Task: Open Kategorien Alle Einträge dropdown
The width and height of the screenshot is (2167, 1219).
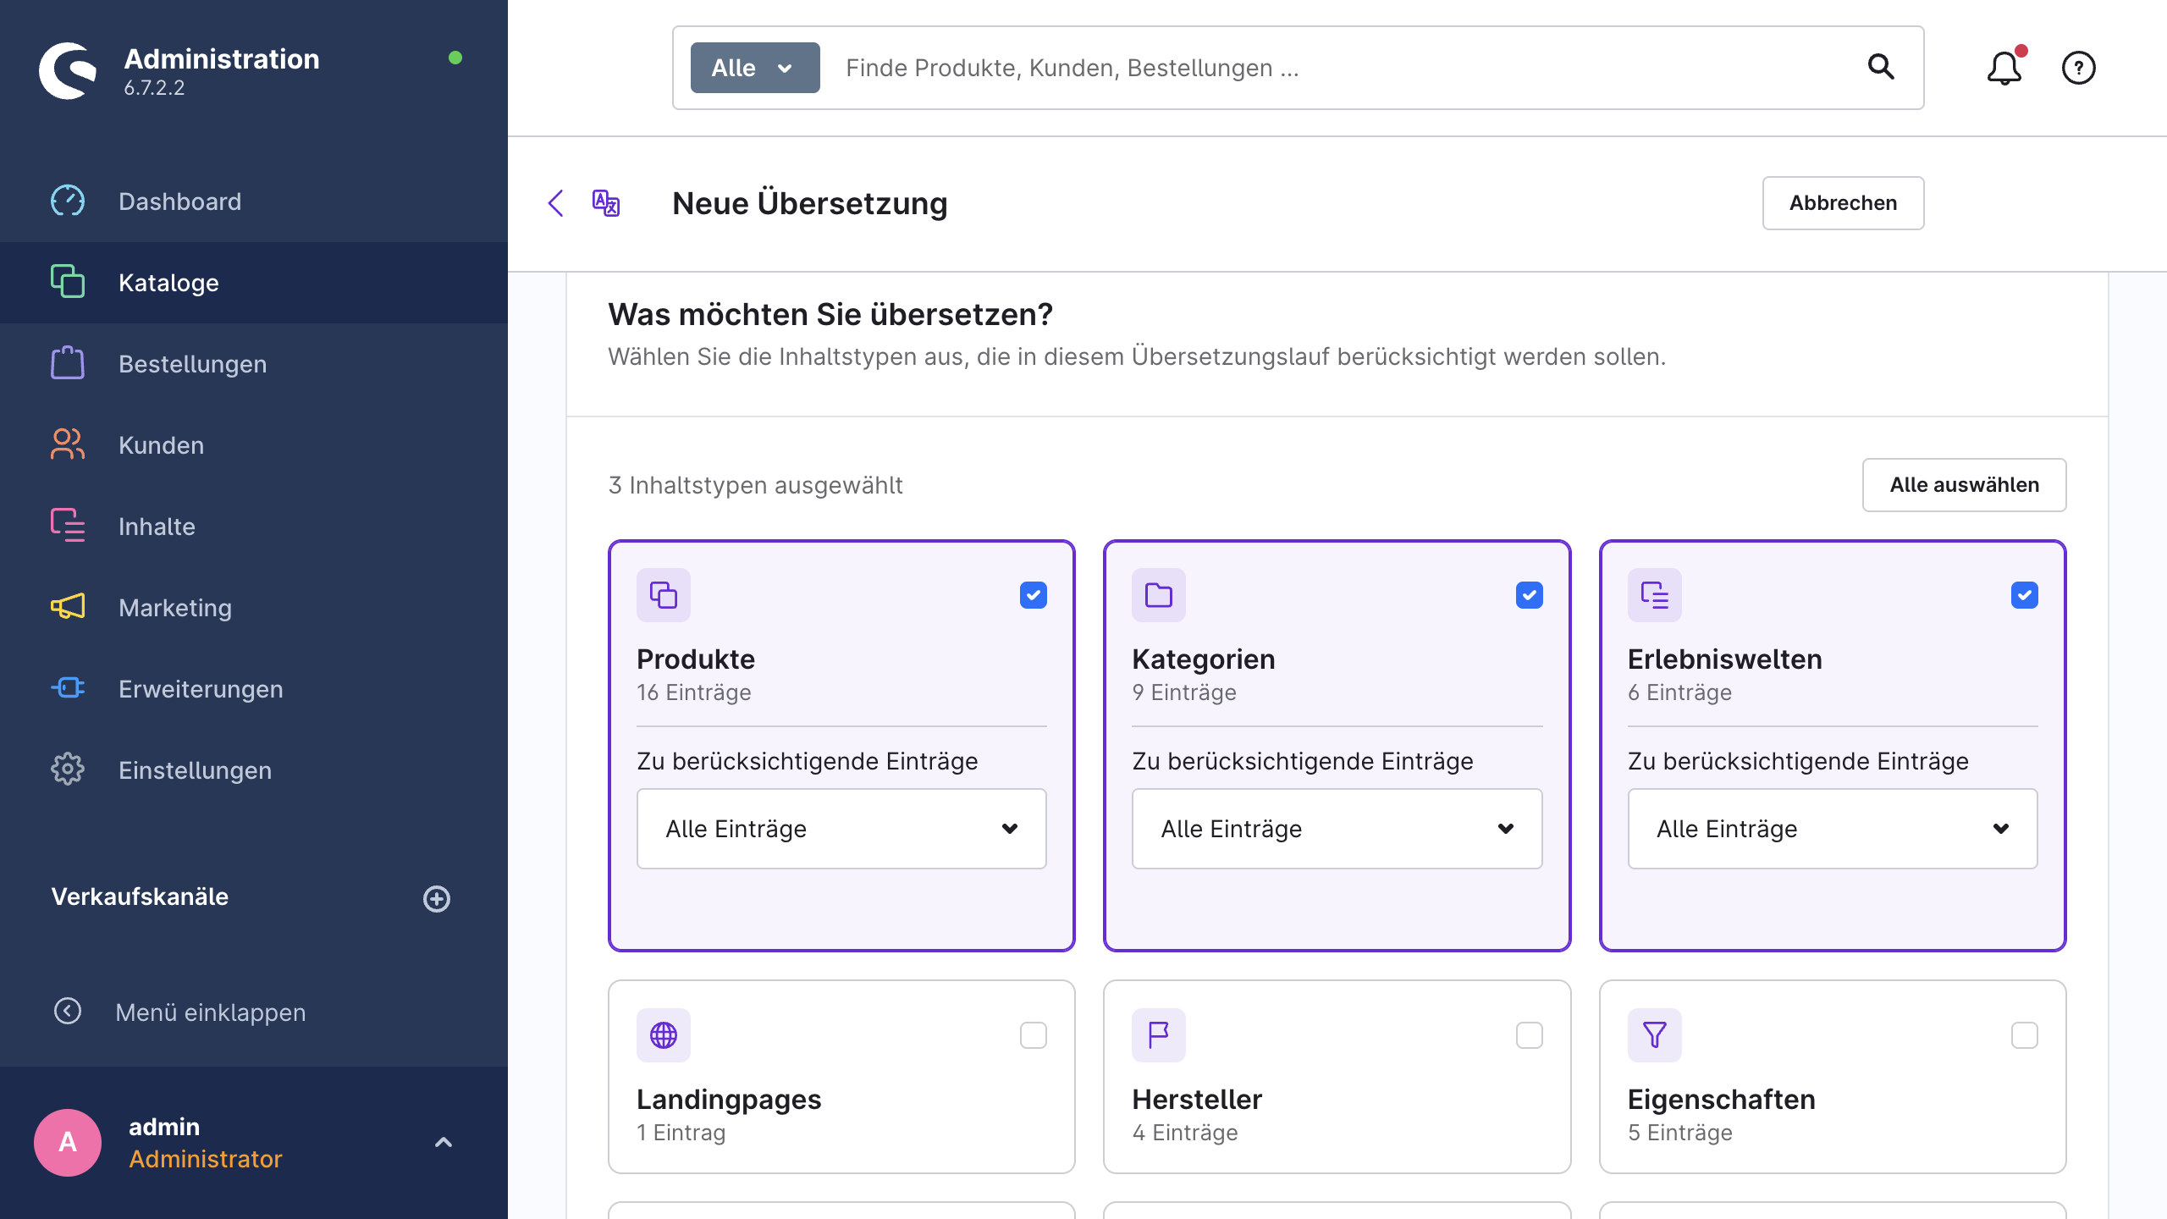Action: click(1337, 829)
